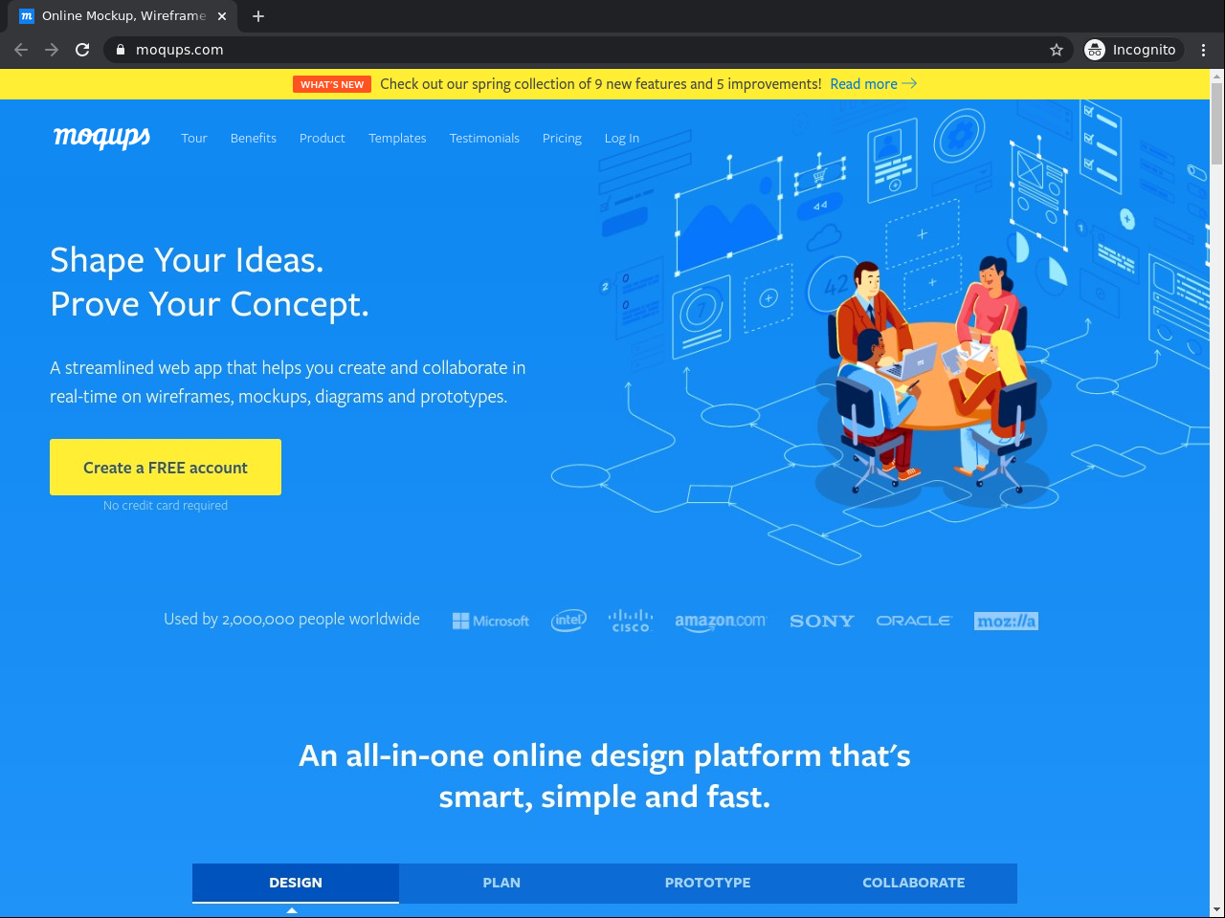Screen dimensions: 1225x918
Task: Click the scrollbar down arrow
Action: pos(1217,909)
